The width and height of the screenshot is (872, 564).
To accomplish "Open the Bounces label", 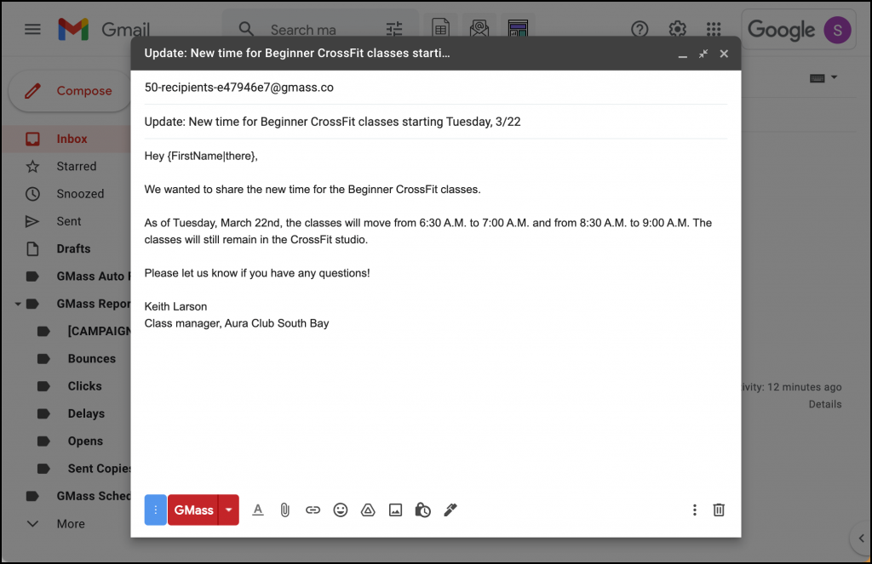I will 92,358.
